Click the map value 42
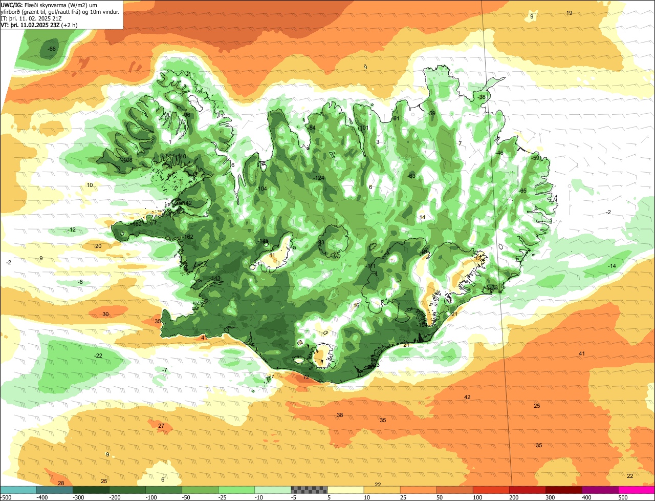The height and width of the screenshot is (501, 655). click(x=467, y=397)
